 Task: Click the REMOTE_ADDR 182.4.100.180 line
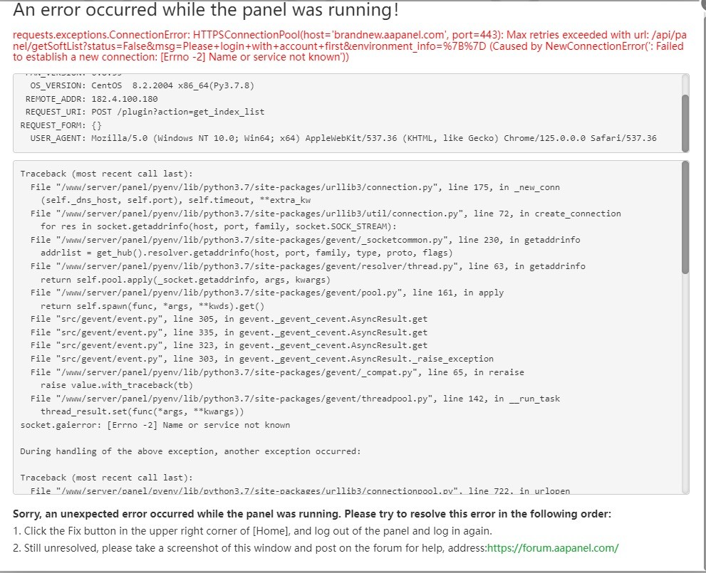91,99
